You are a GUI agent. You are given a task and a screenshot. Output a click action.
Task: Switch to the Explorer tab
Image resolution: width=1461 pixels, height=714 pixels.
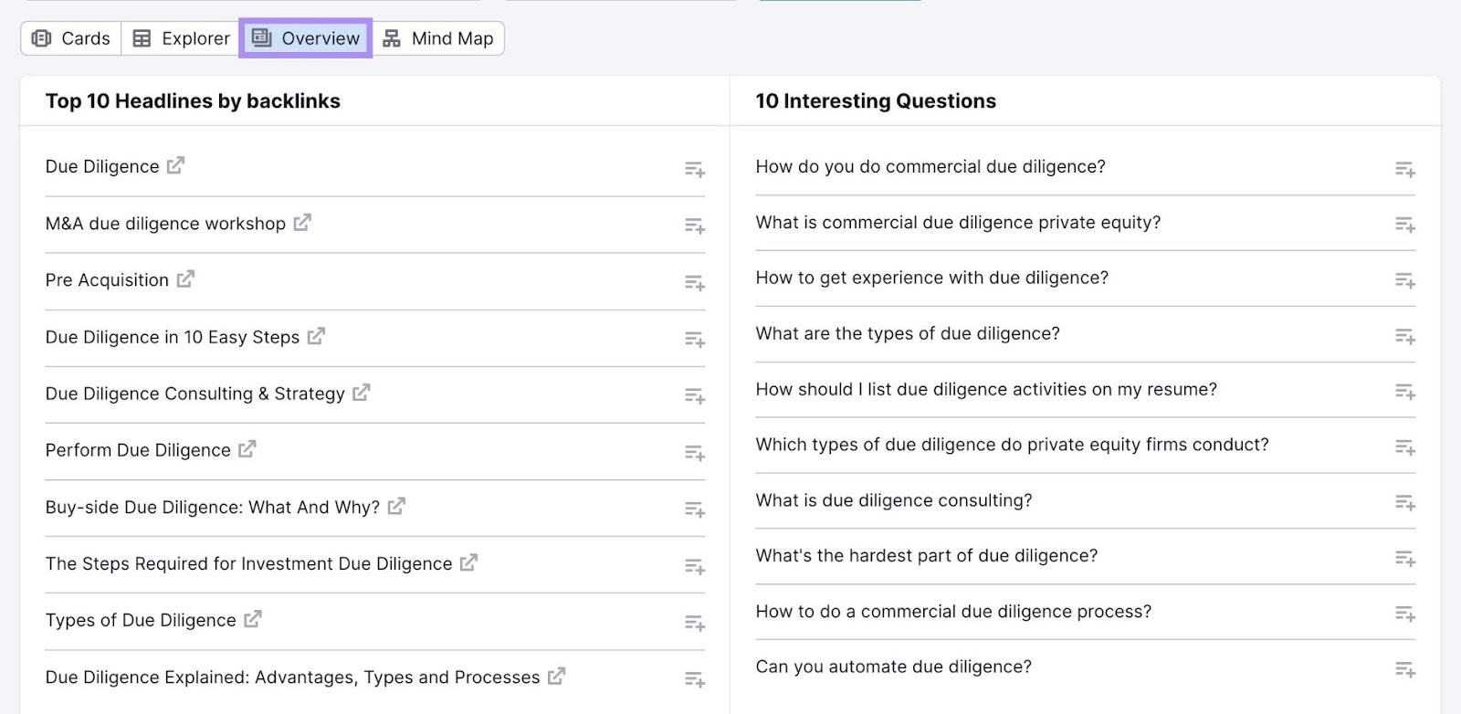pyautogui.click(x=179, y=38)
